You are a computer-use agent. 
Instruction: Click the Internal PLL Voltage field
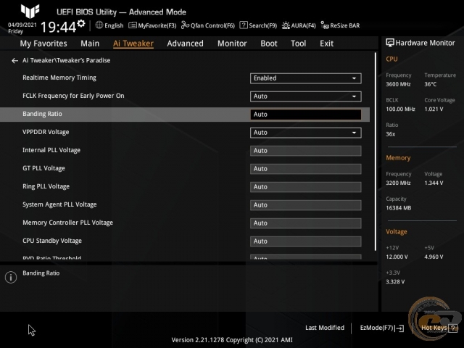[x=306, y=151]
